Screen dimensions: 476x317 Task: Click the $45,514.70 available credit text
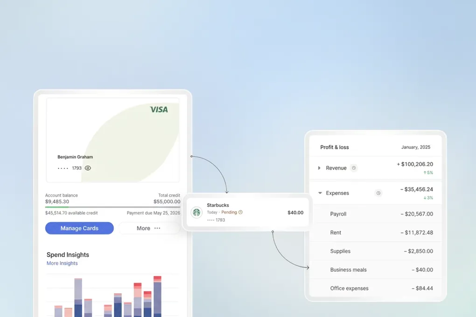coord(71,213)
